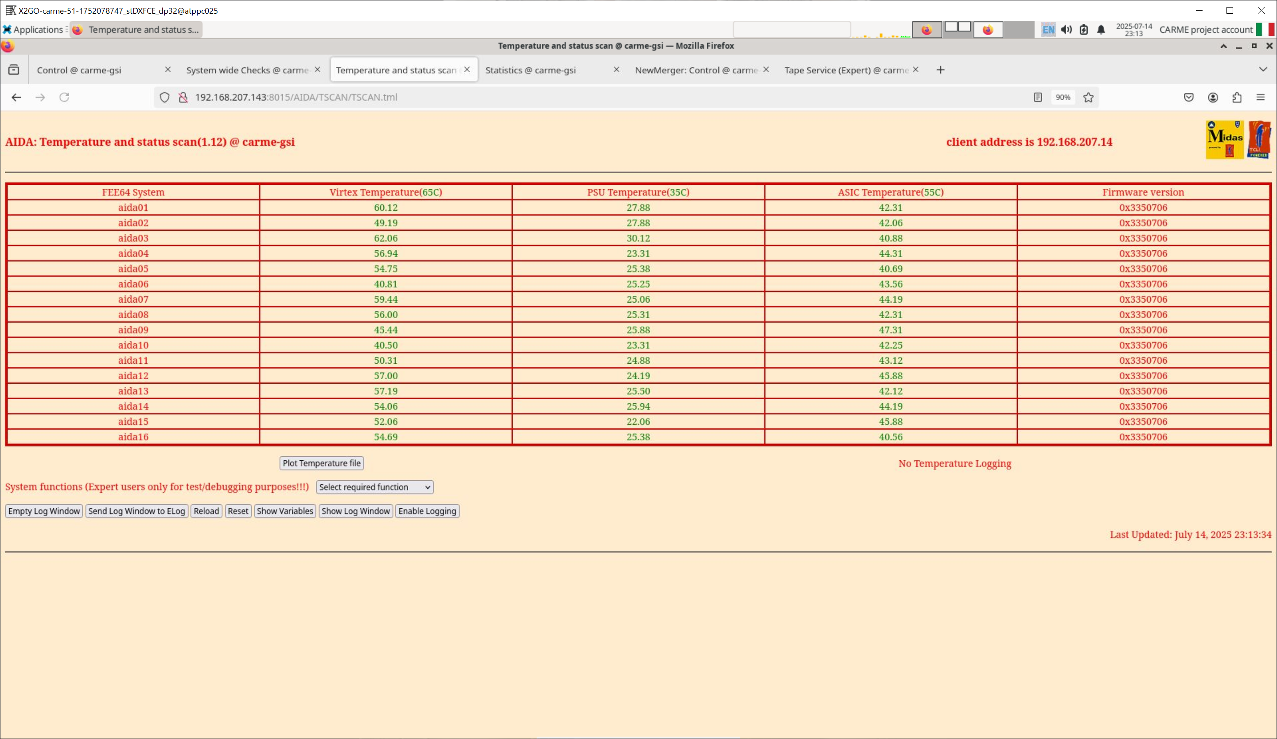Click the Firefox account profile icon
Screen dimensions: 1277x739
(x=1213, y=97)
